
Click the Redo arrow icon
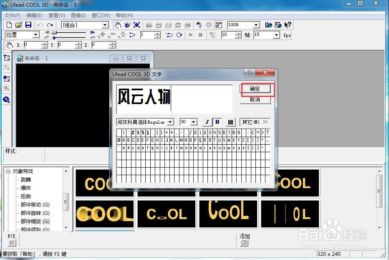50,25
